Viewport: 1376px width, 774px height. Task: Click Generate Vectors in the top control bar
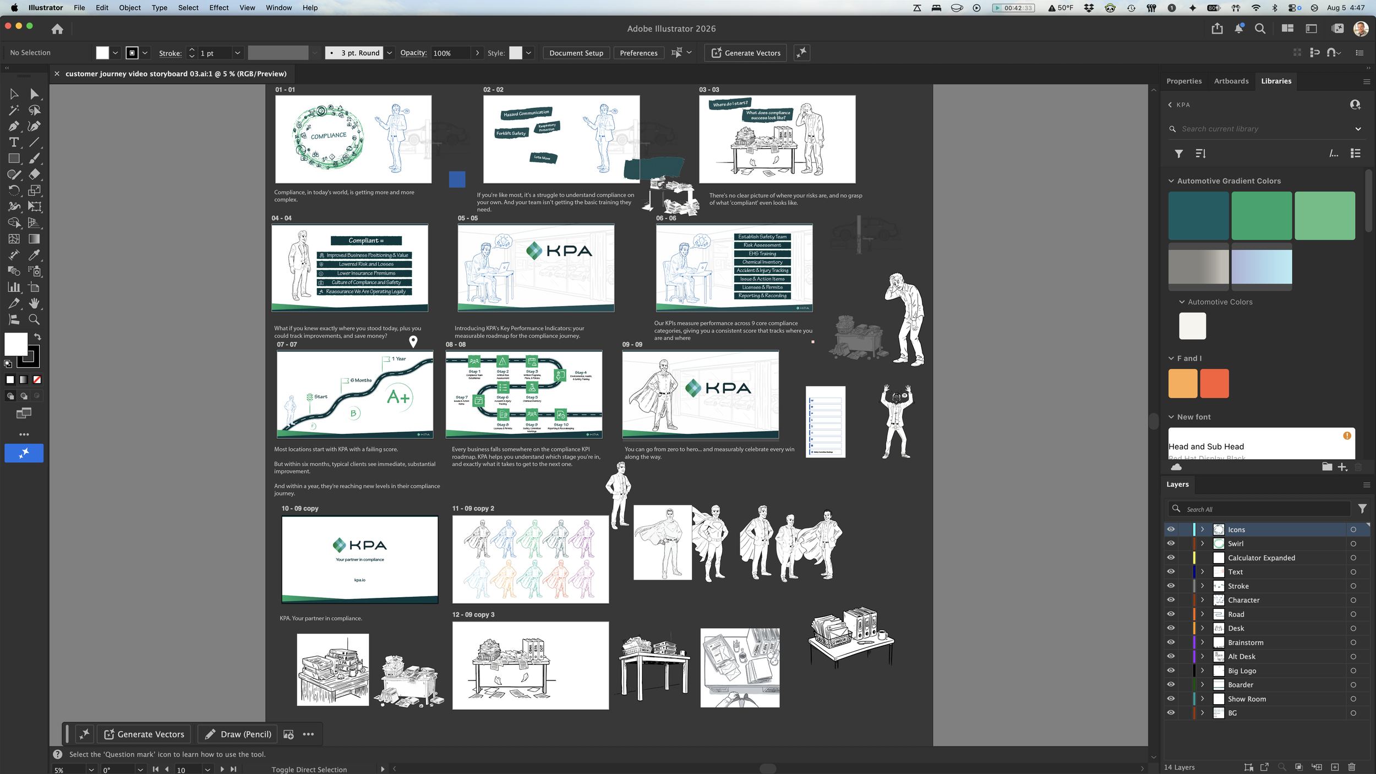(746, 53)
